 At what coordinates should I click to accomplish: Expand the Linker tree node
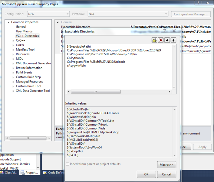coord(13,45)
